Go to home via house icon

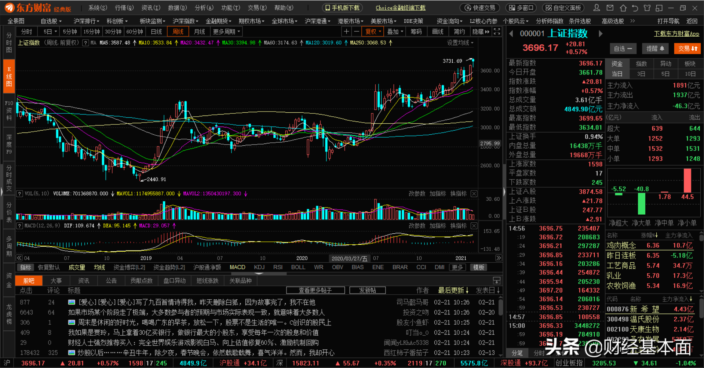click(x=623, y=8)
